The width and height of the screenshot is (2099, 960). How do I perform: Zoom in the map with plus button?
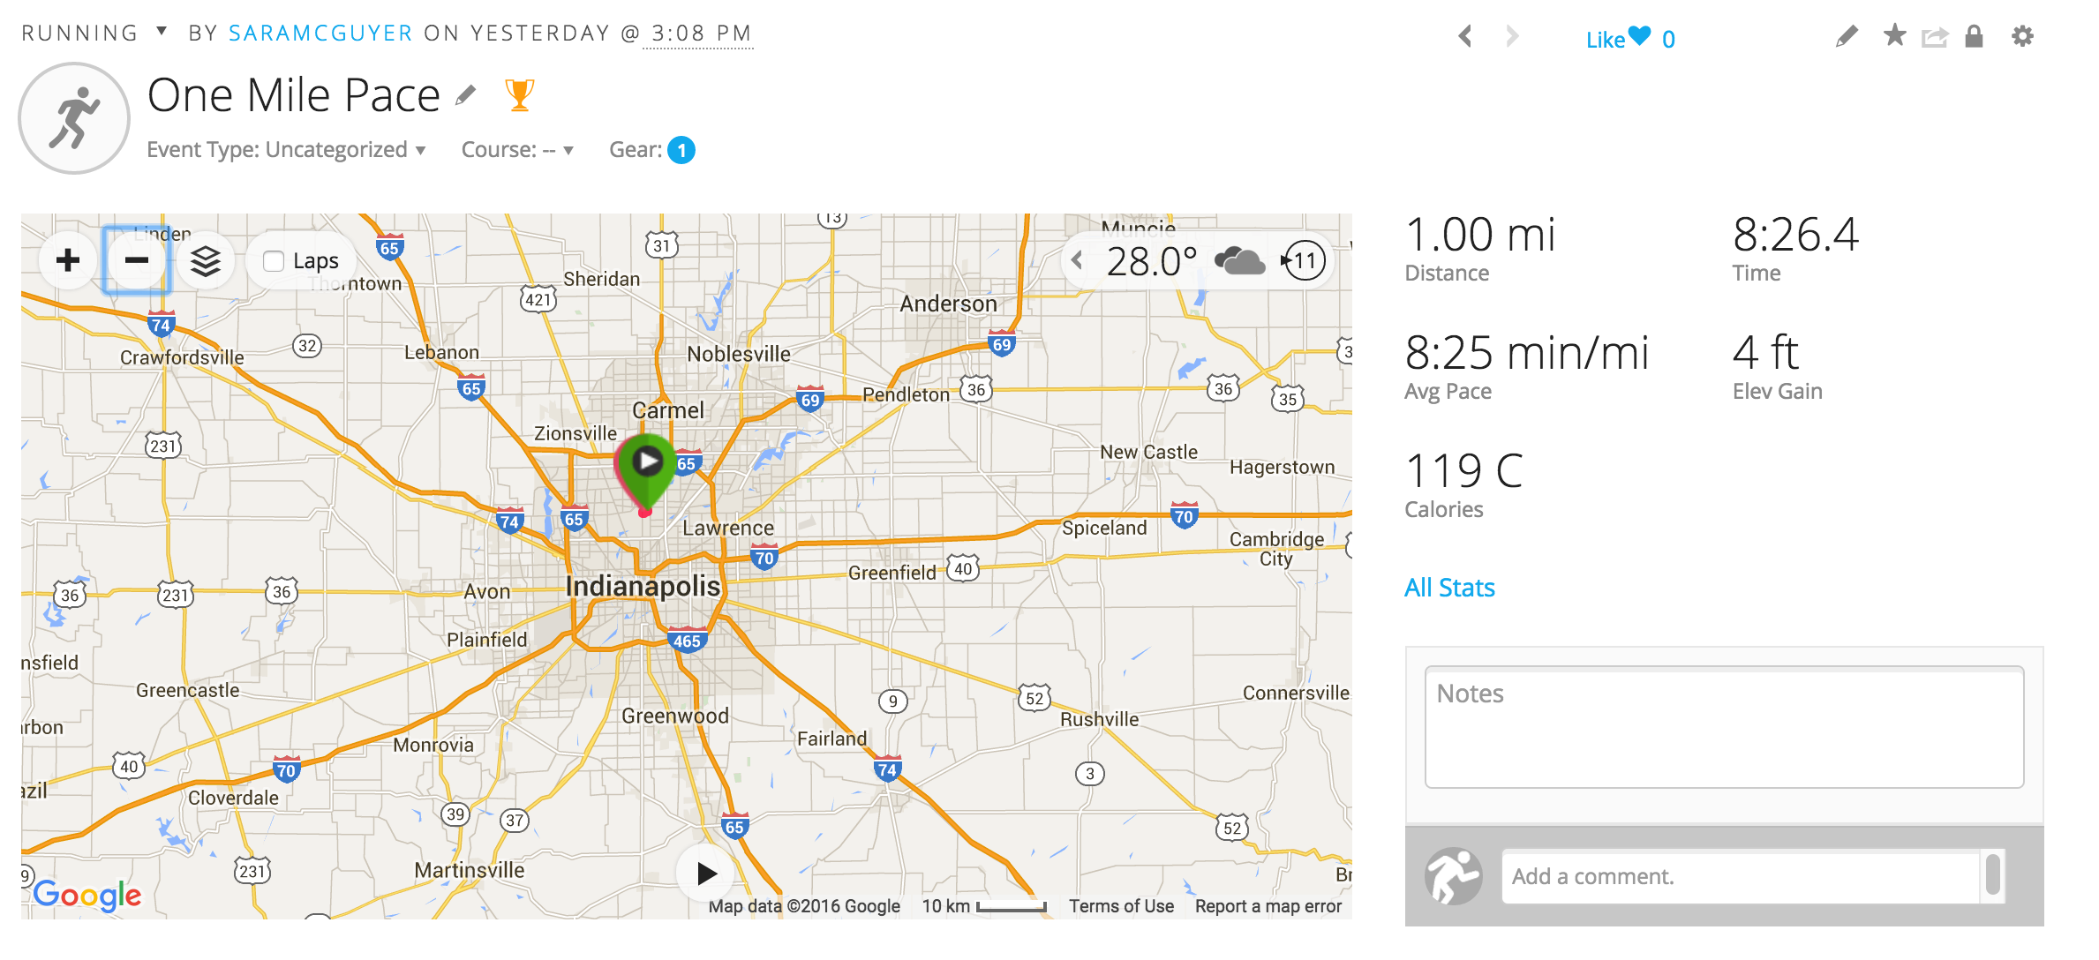tap(68, 260)
